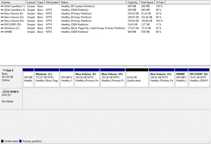This screenshot has height=144, width=211.
Task: Select New Volume (H:) row in volume list
Action: pos(82,21)
